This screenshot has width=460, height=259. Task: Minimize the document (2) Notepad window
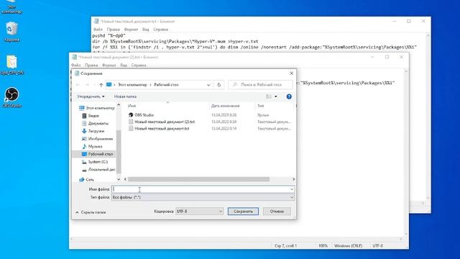pos(372,57)
